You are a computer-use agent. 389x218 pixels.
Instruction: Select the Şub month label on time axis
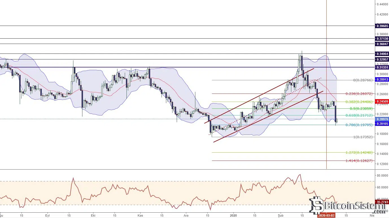coord(281,215)
